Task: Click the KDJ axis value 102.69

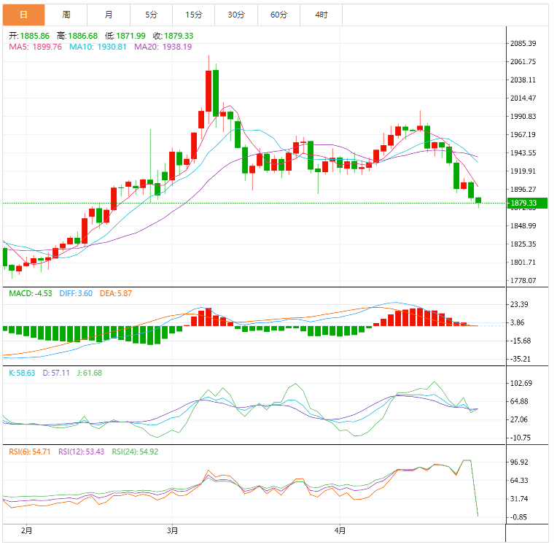Action: tap(521, 383)
